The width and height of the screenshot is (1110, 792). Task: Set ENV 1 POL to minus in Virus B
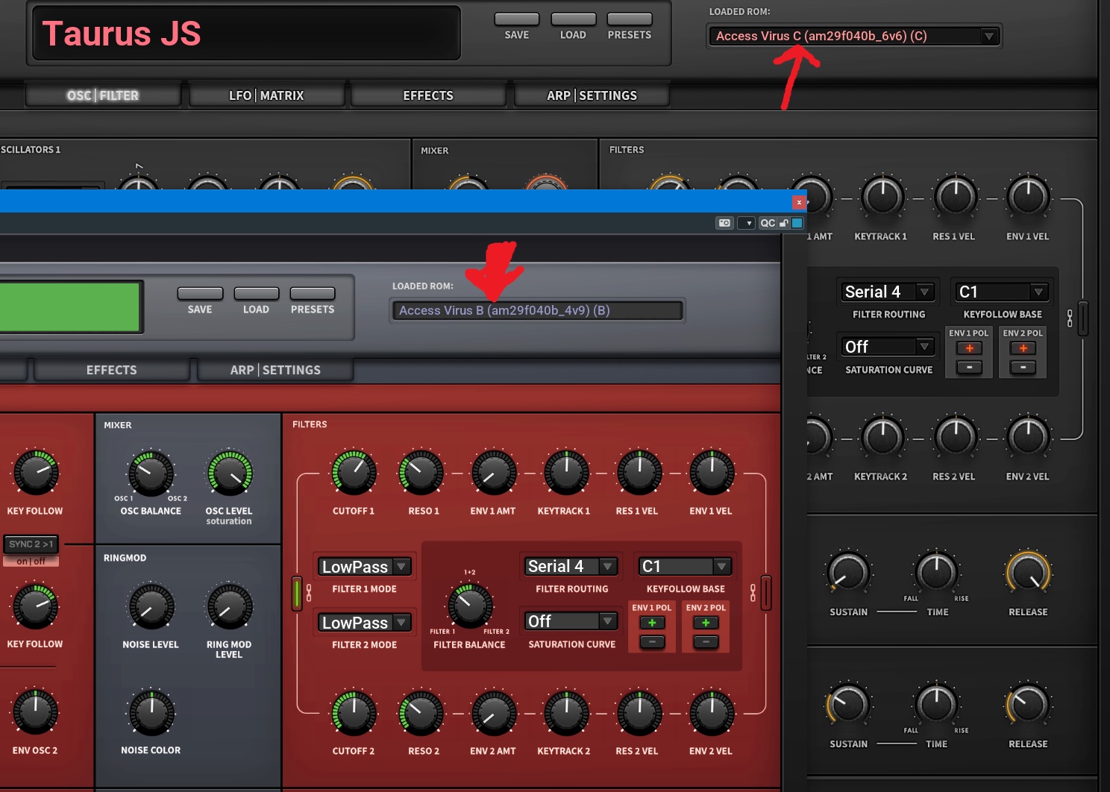point(652,642)
